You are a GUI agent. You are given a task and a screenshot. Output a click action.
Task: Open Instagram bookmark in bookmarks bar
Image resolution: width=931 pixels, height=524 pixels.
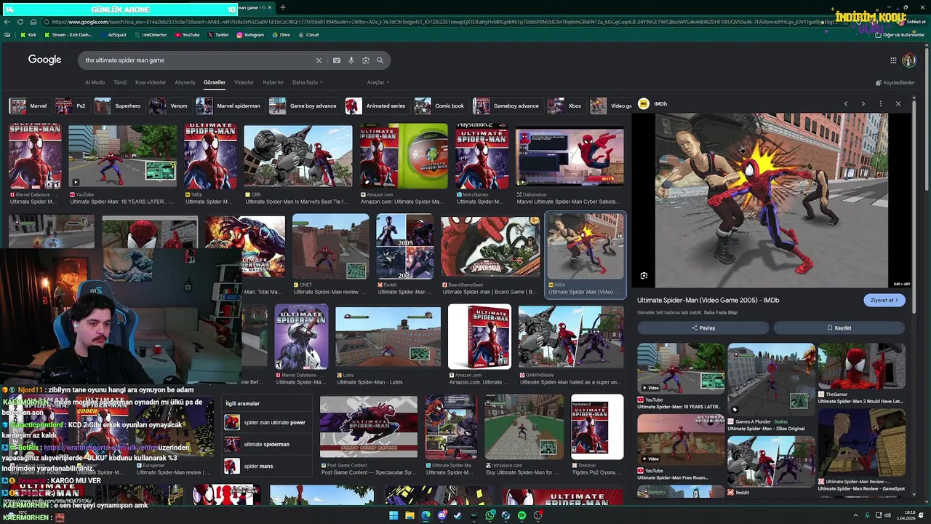(250, 35)
